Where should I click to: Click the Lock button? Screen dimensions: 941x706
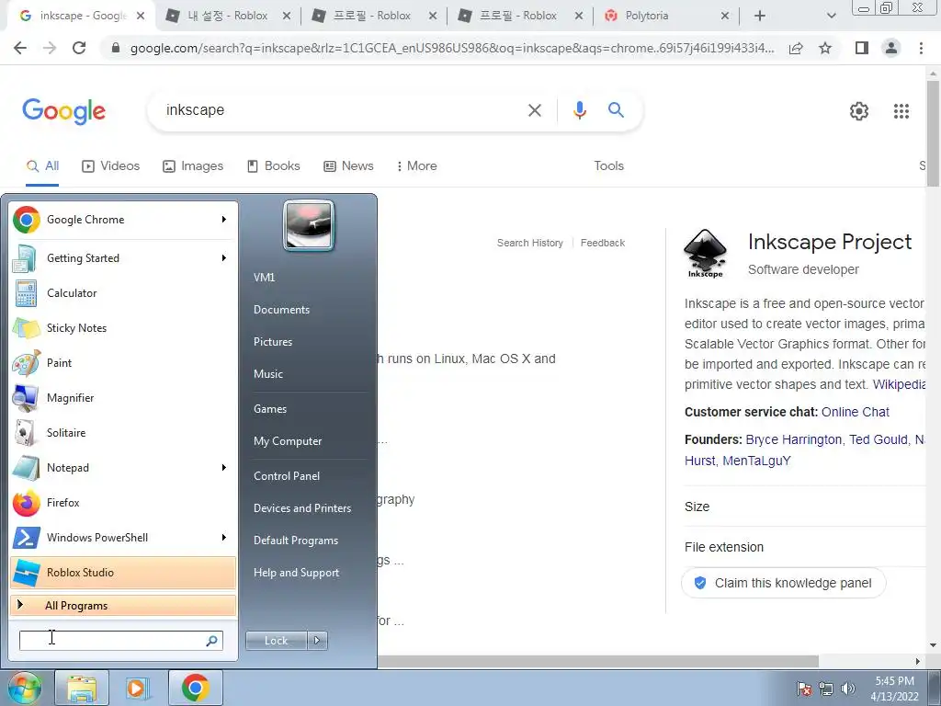tap(276, 641)
